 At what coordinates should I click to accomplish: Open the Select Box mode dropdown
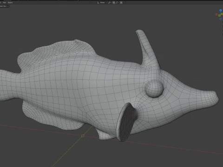4,6
